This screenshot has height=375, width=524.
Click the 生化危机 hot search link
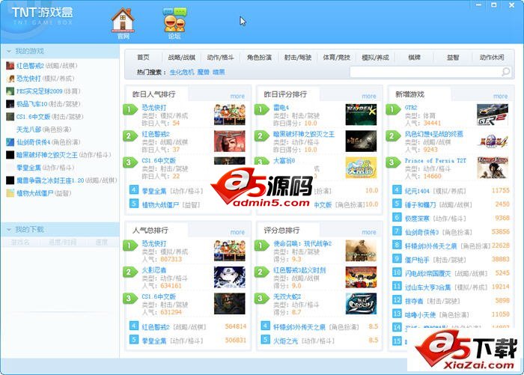coord(181,72)
